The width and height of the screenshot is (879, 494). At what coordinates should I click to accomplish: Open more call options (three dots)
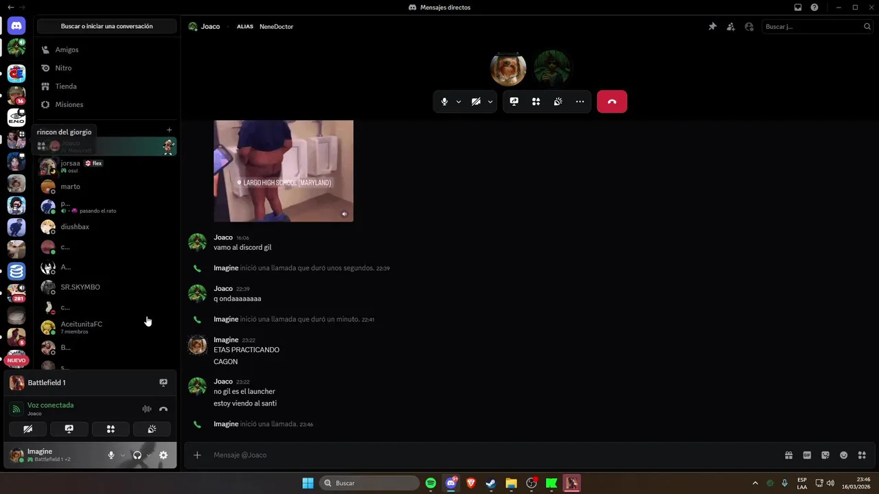580,102
